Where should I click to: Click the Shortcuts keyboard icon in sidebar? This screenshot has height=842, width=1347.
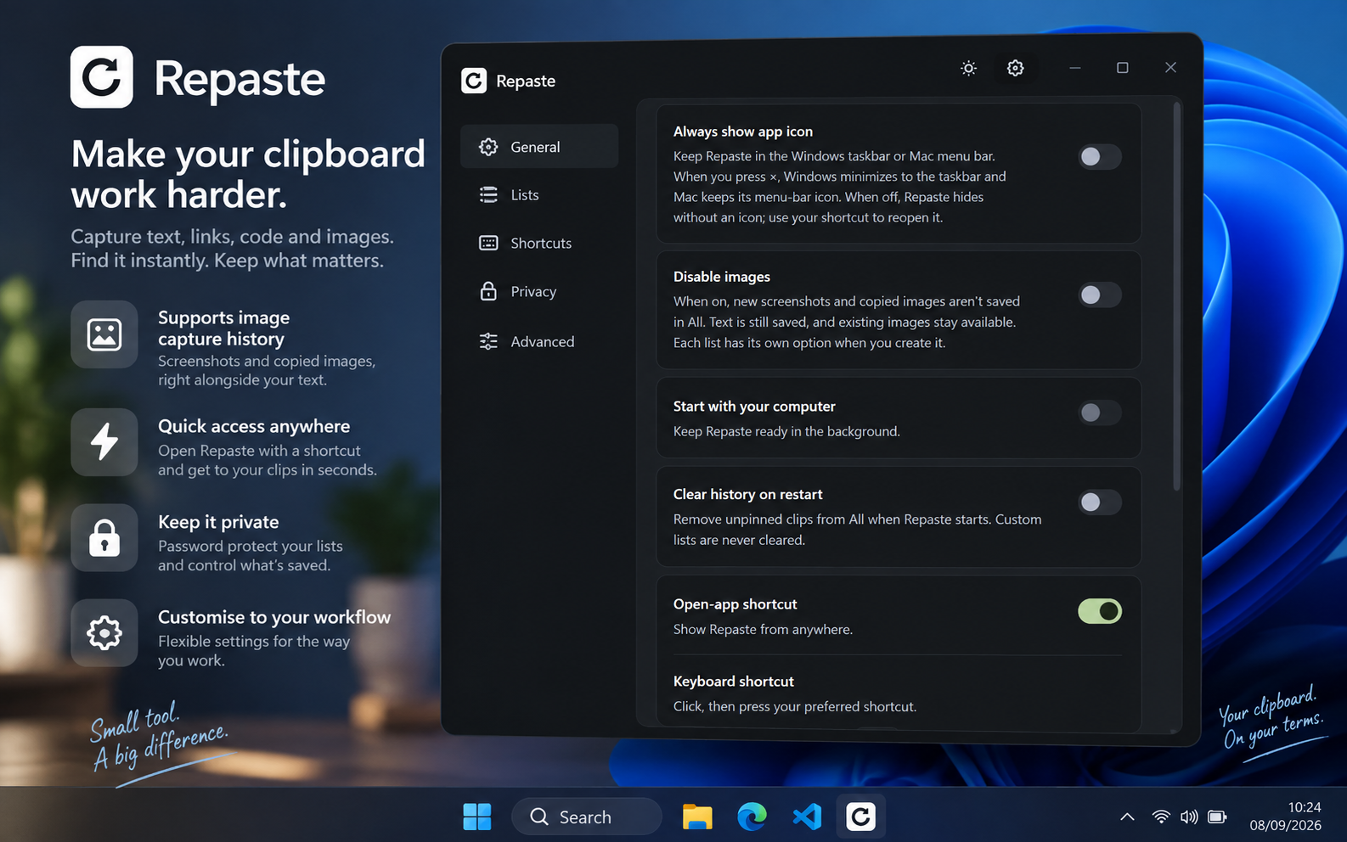(488, 244)
